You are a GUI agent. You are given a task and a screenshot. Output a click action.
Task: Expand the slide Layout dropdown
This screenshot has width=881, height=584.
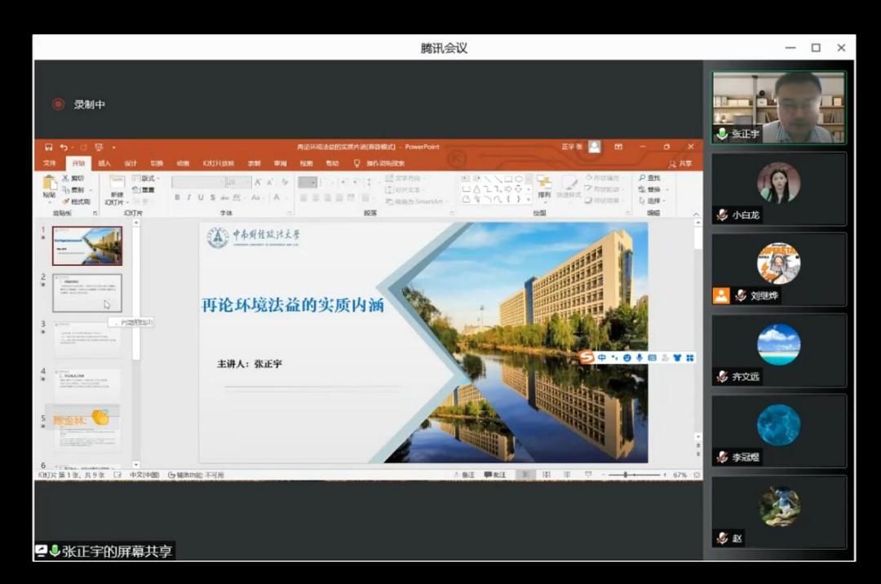[x=148, y=178]
